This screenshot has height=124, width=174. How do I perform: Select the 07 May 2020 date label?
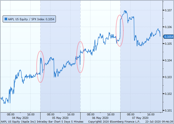140,117
